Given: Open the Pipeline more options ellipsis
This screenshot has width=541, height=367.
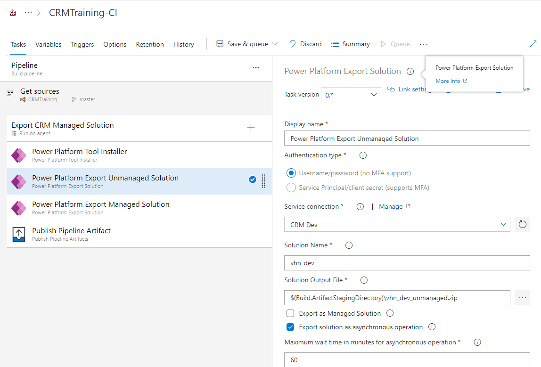Looking at the screenshot, I should [256, 68].
